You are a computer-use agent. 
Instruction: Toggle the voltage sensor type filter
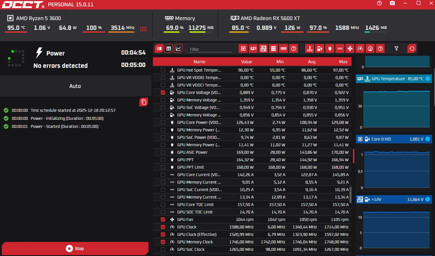(320, 49)
